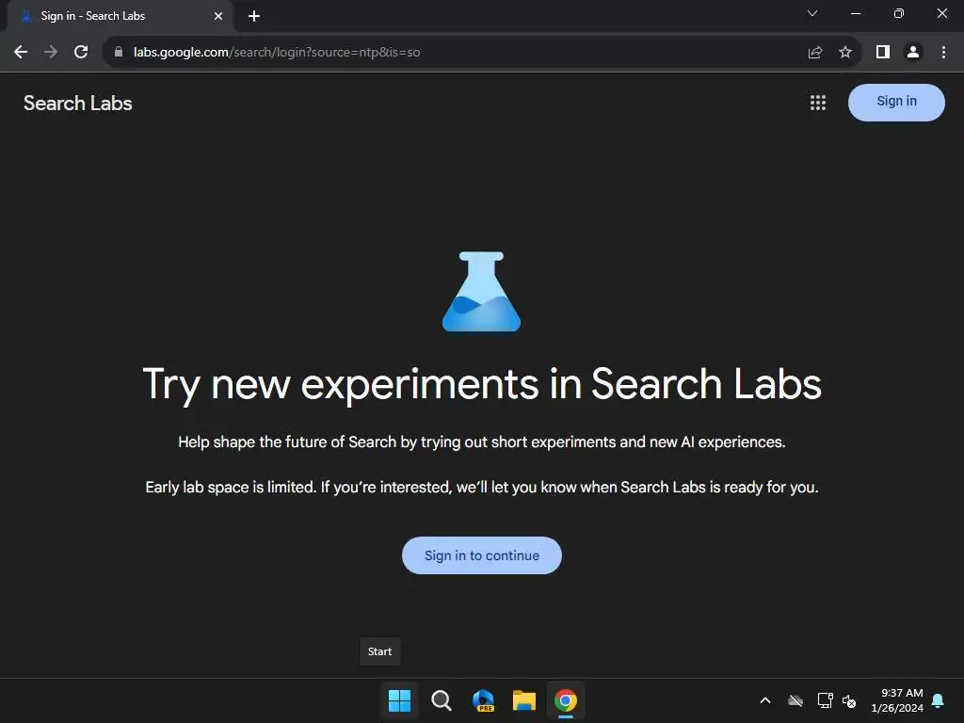Go back using the browser back arrow
This screenshot has height=723, width=964.
tap(21, 53)
